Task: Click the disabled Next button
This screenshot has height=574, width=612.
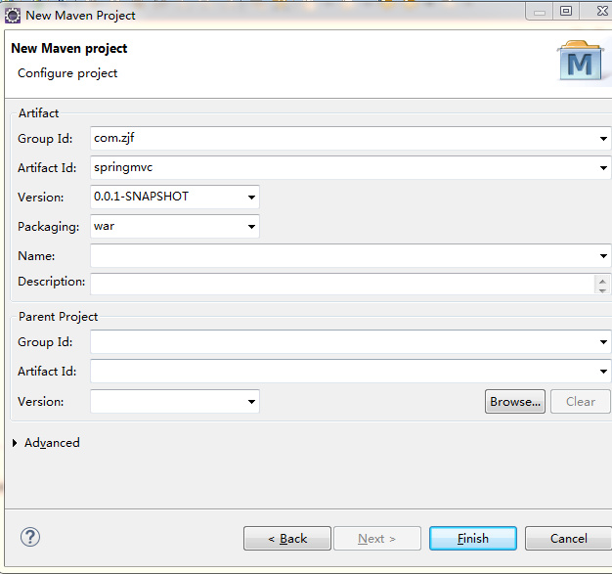Action: [377, 539]
